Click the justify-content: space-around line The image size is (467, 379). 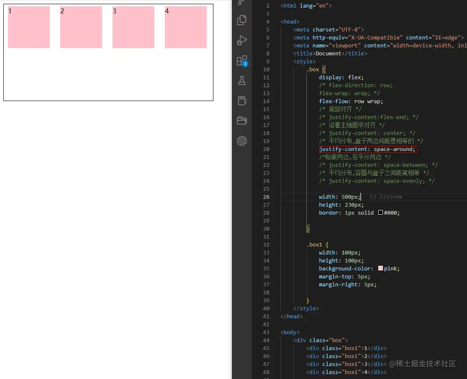(x=368, y=149)
